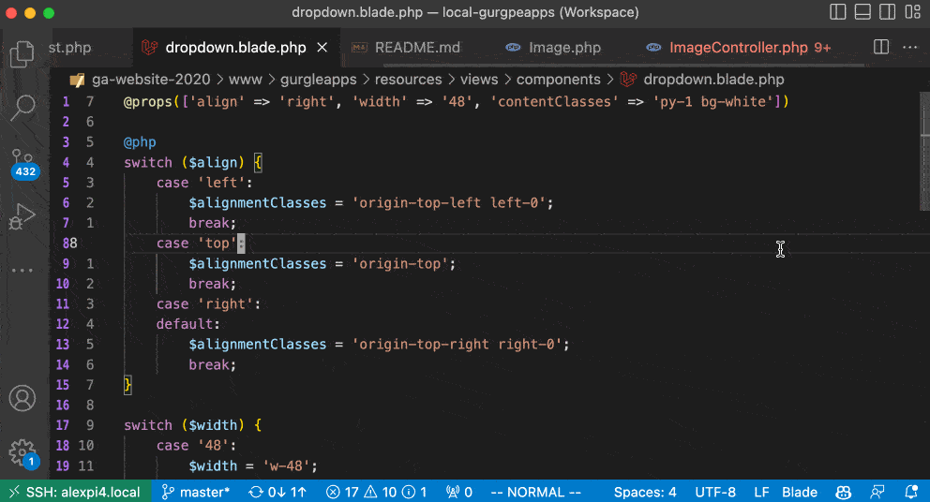930x502 pixels.
Task: Show additional views via activity bar ellipsis
Action: [22, 271]
